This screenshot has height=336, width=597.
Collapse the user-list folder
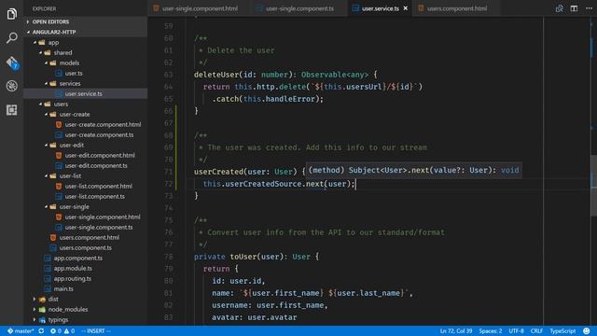70,176
